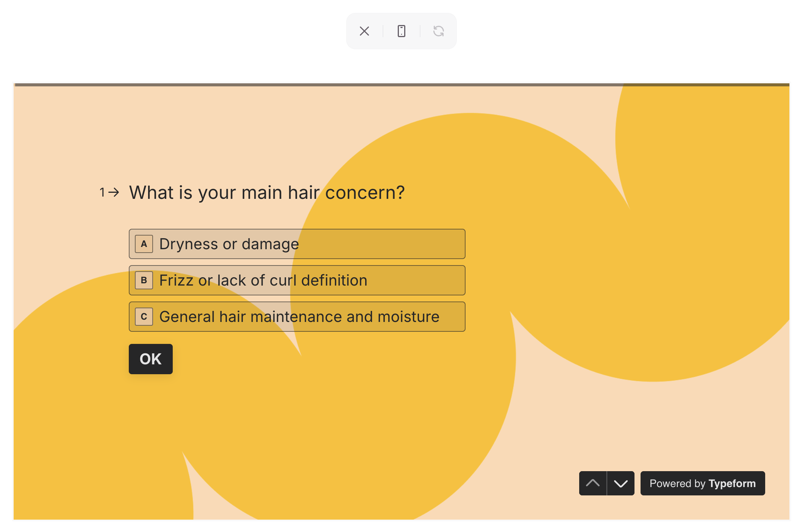The width and height of the screenshot is (797, 531).
Task: Click the question title text
Action: pos(267,192)
